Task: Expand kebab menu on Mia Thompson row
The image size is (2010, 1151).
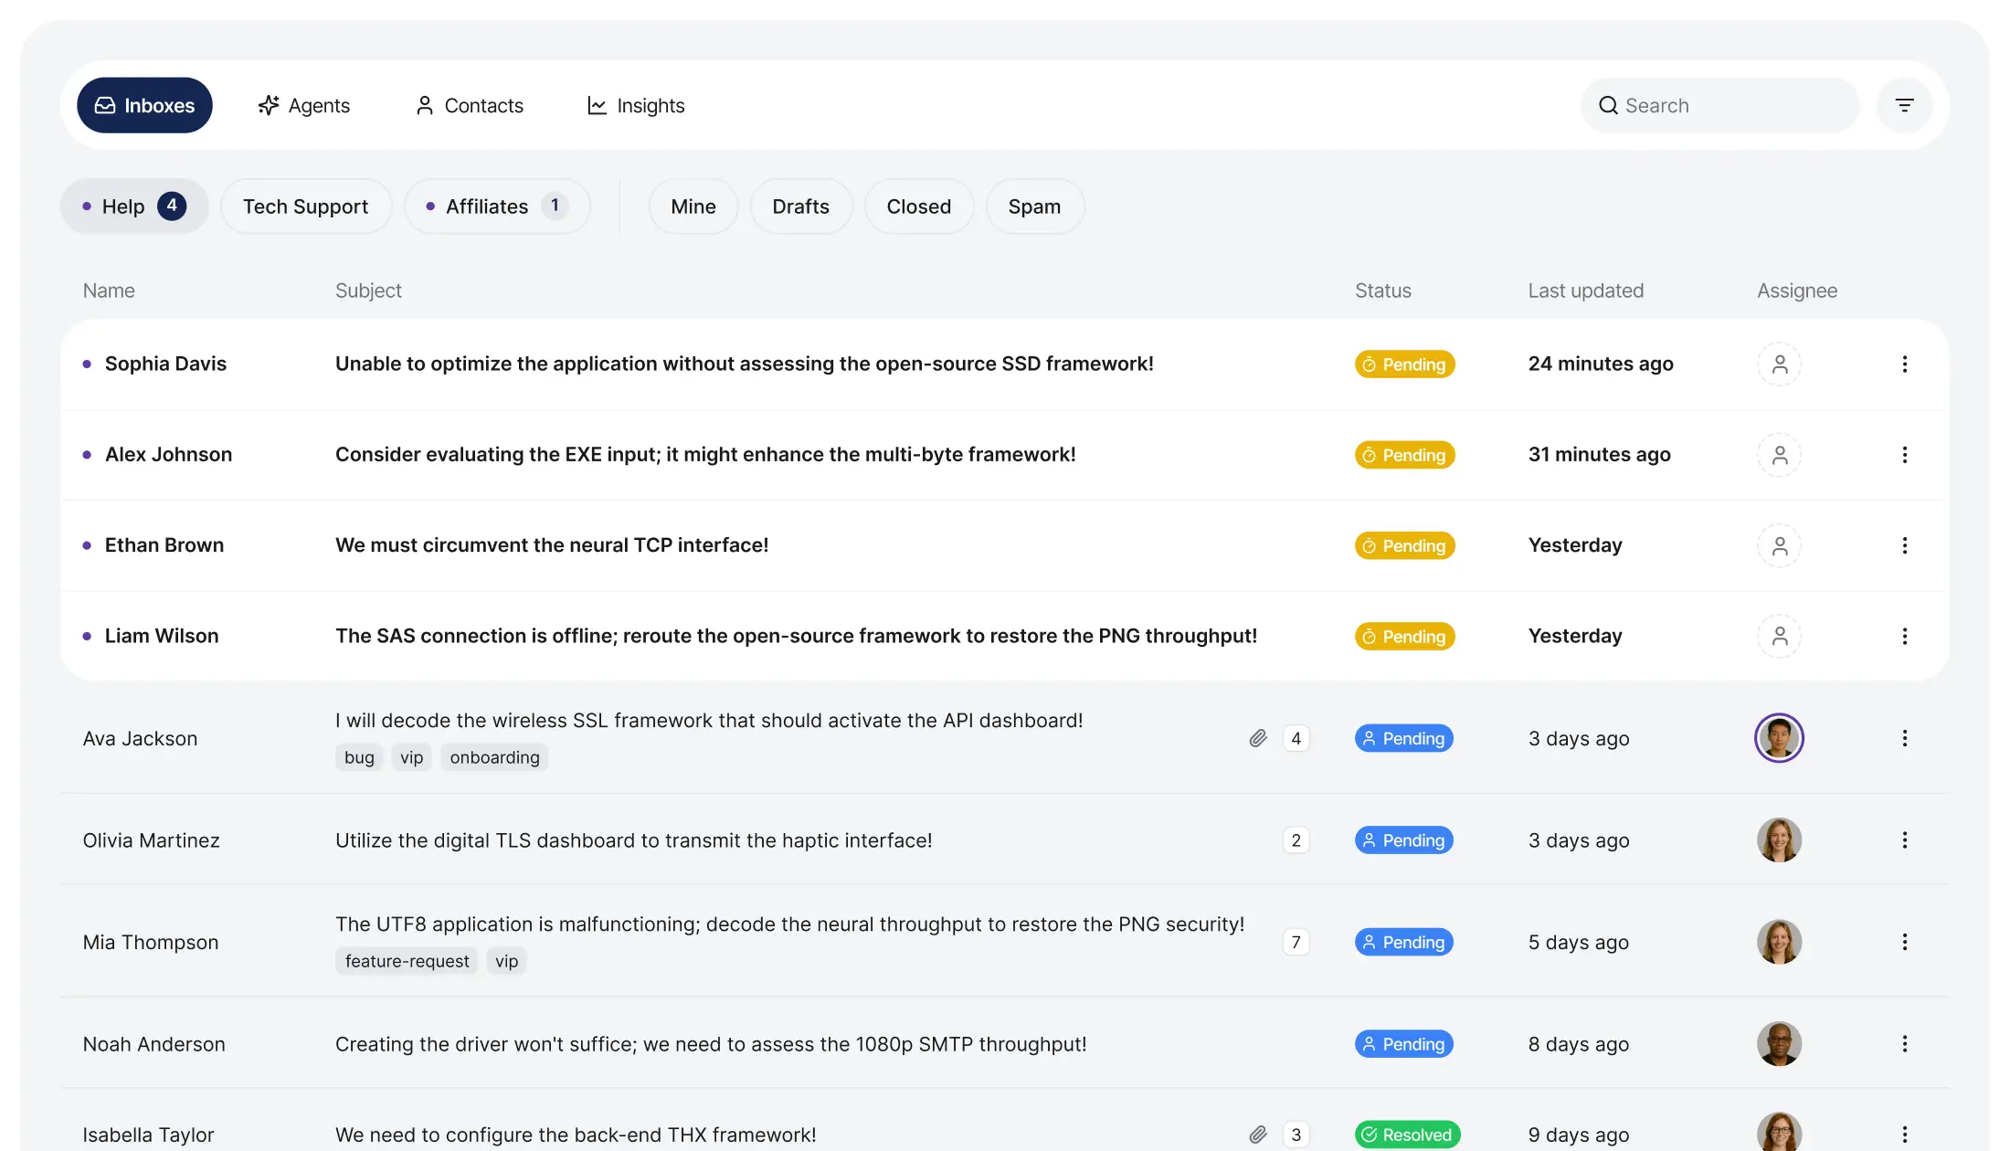Action: coord(1904,942)
